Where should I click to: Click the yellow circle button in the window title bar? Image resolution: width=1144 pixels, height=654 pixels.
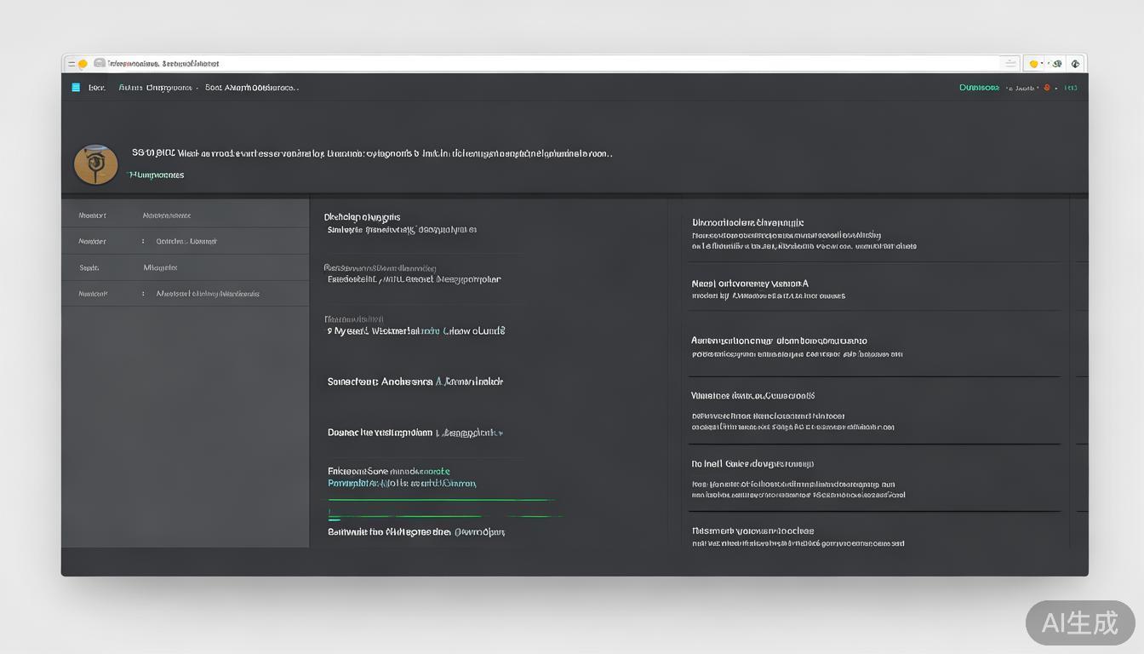tap(83, 64)
